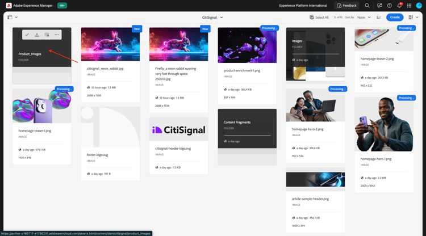Click the file name footer-logo.svg
The width and height of the screenshot is (426, 236).
97,155
